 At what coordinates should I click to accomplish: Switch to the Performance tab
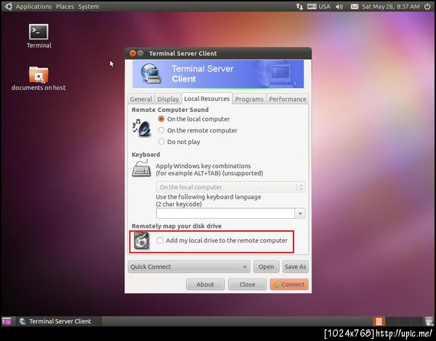pos(288,99)
